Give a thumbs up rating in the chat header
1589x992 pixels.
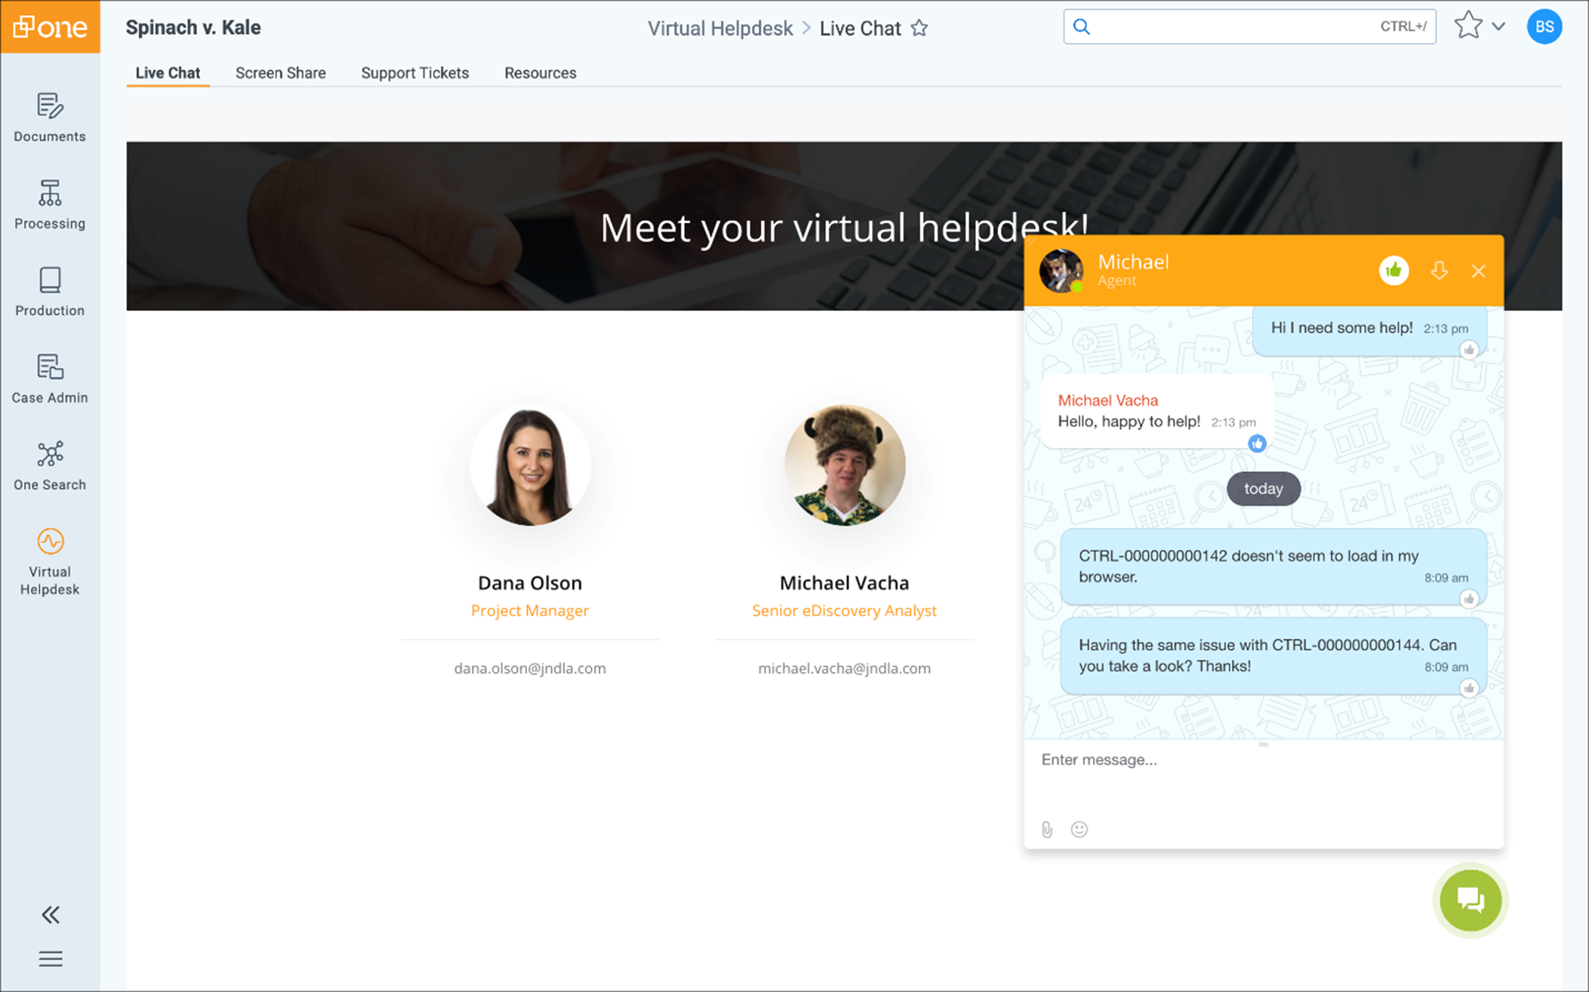click(1393, 270)
